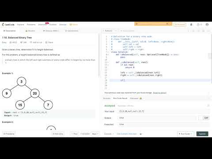
Task: Open the notifications bell icon
Action: (191, 25)
